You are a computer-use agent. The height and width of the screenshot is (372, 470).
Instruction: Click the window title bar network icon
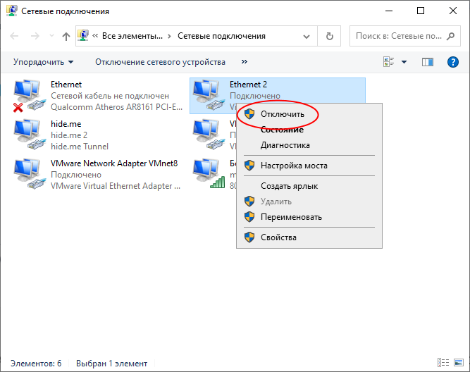pyautogui.click(x=11, y=11)
